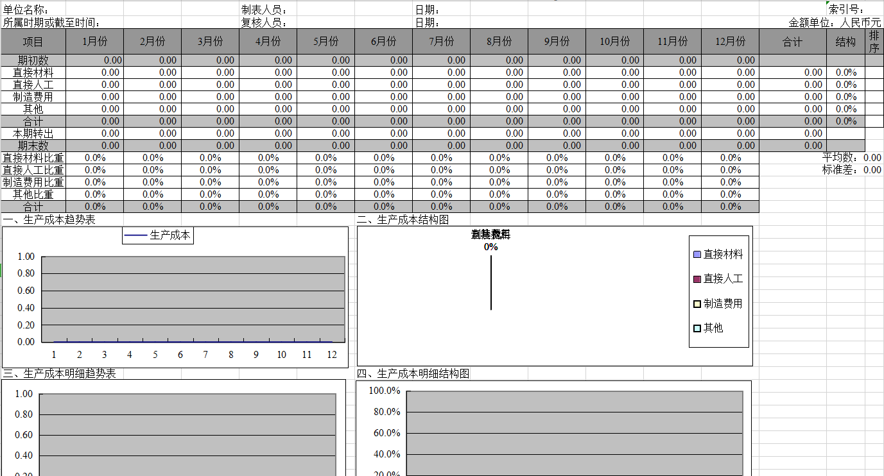Select the gray plot area of 生产成本趋势表 chart
The image size is (884, 476).
193,299
